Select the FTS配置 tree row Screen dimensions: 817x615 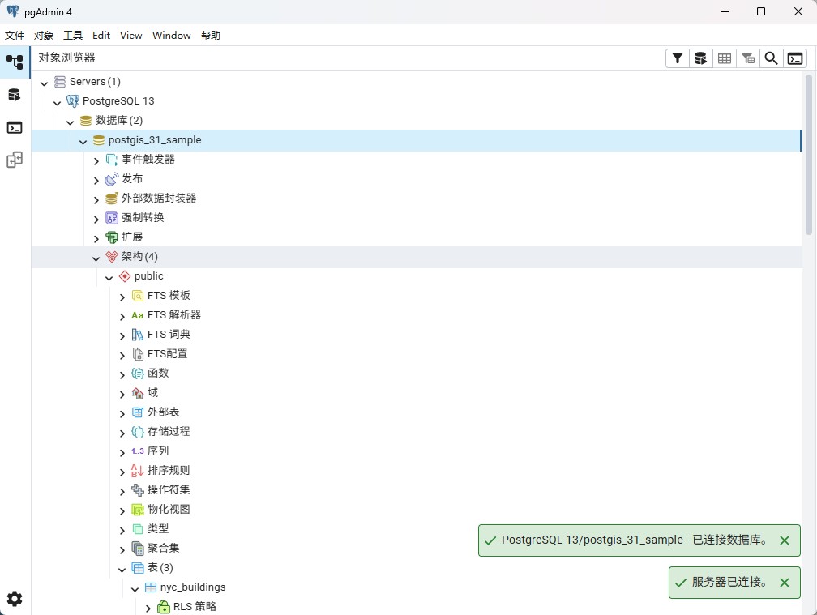point(417,354)
